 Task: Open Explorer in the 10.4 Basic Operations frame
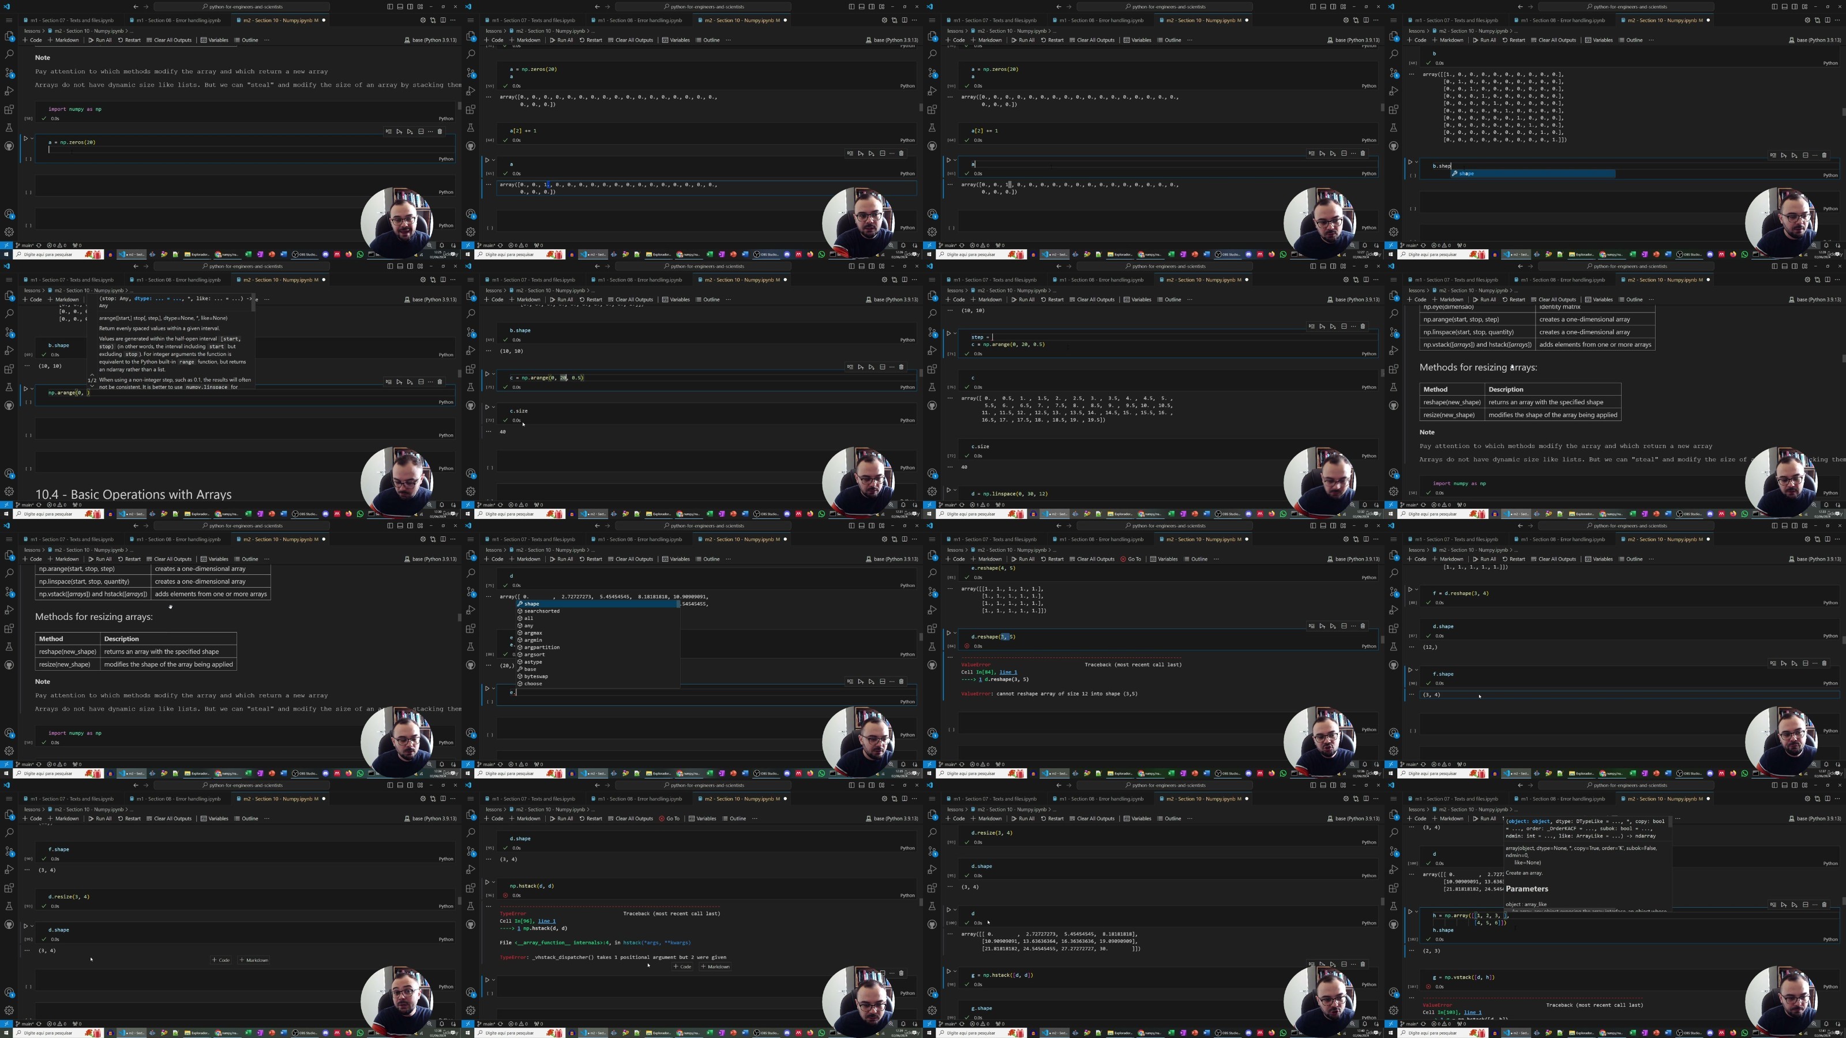point(9,295)
